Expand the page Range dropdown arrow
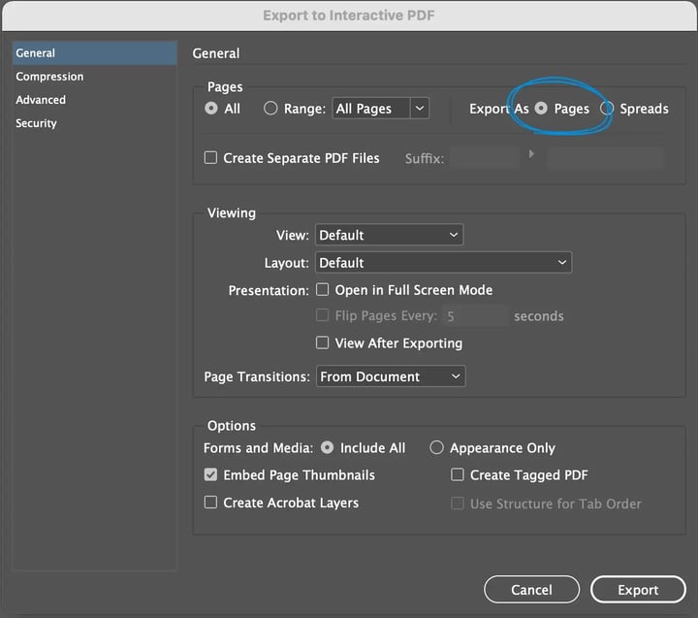 tap(420, 109)
